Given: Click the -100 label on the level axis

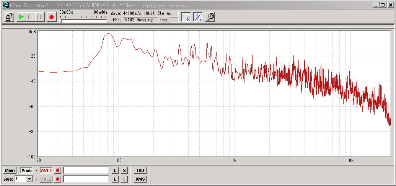Looking at the screenshot, I should point(31,157).
